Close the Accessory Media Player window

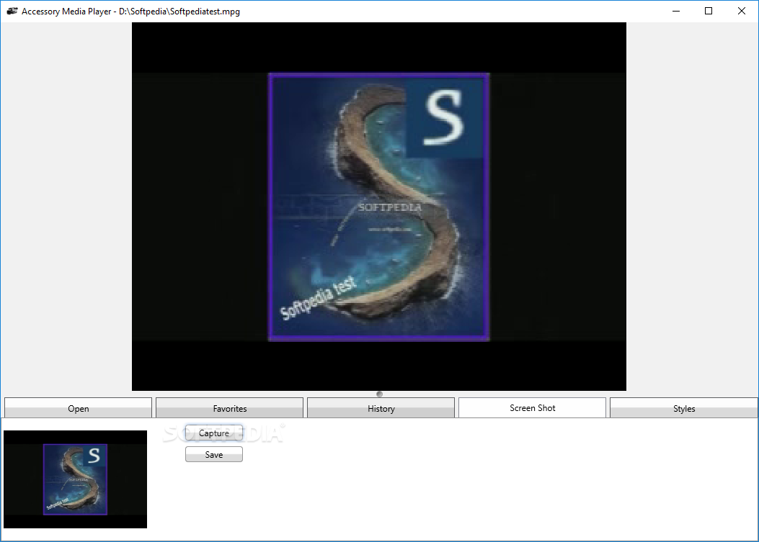coord(742,11)
